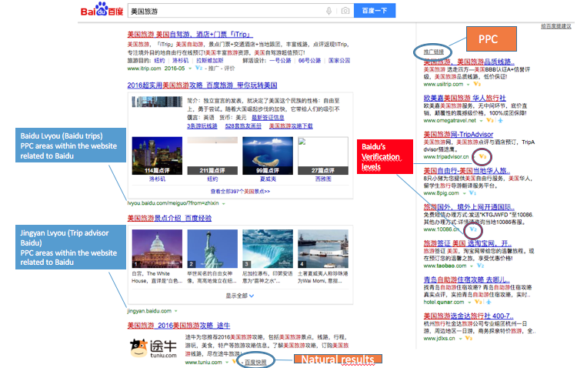Expand the arrow next to www.usitrip.com

468,85
